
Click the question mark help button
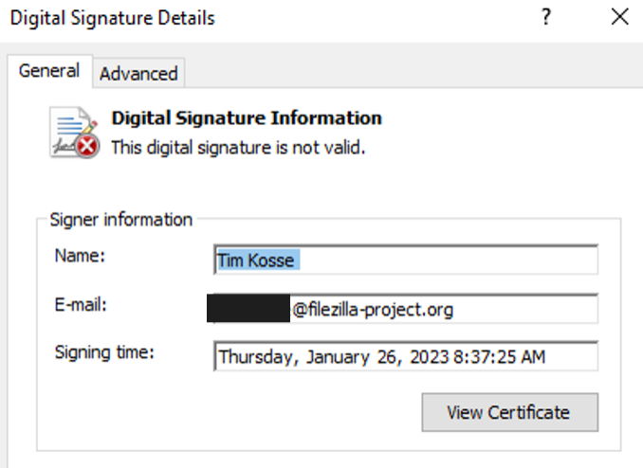547,17
